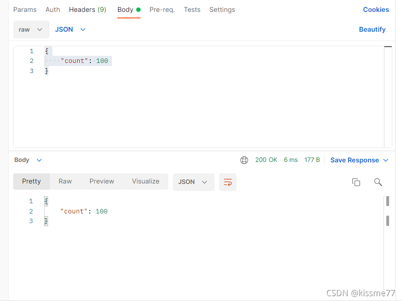Open the request JSON format dropdown

click(x=70, y=29)
